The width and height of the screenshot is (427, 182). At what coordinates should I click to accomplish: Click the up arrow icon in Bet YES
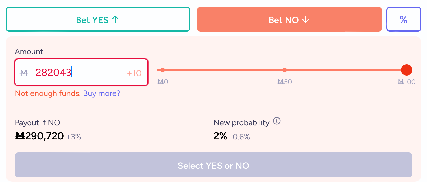(x=115, y=20)
